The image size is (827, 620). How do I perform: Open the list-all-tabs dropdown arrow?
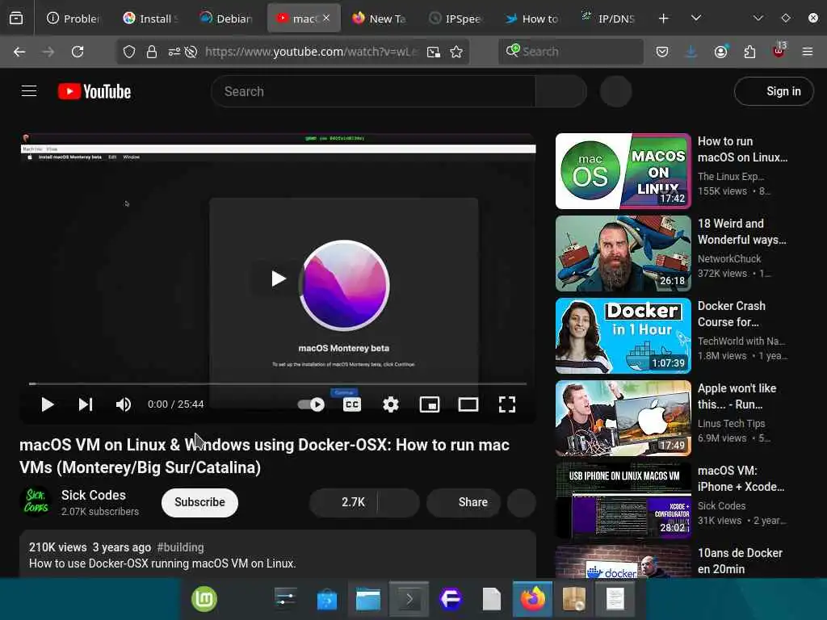[696, 18]
